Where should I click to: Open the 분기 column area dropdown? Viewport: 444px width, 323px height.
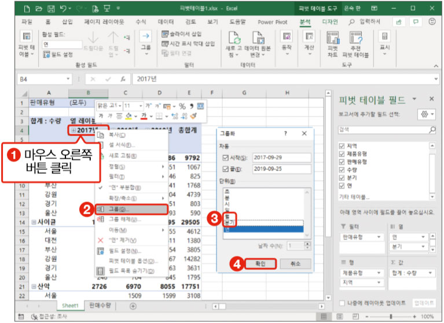click(423, 247)
